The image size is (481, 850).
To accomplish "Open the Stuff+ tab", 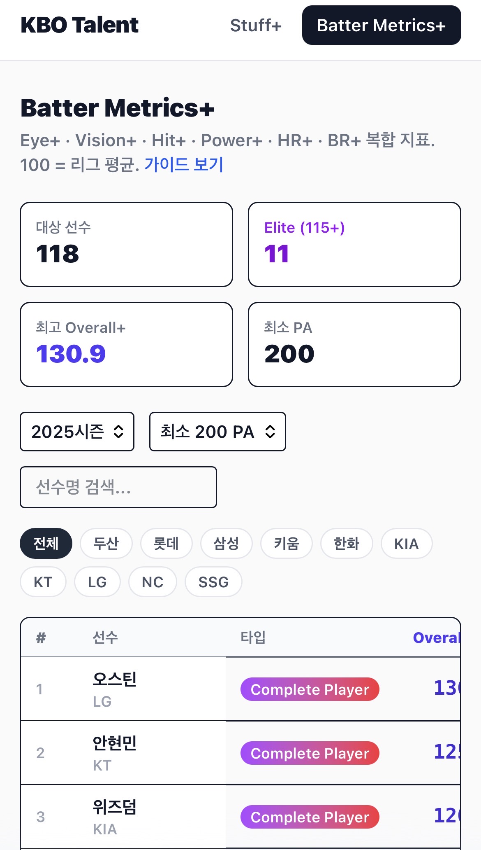I will pos(256,26).
